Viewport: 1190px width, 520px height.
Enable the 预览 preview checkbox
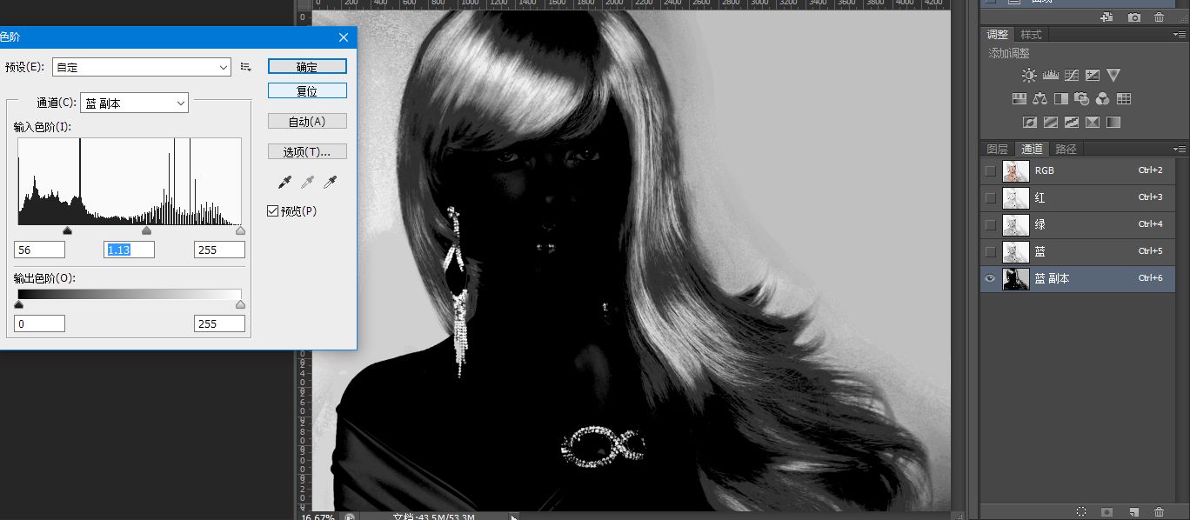[x=273, y=210]
